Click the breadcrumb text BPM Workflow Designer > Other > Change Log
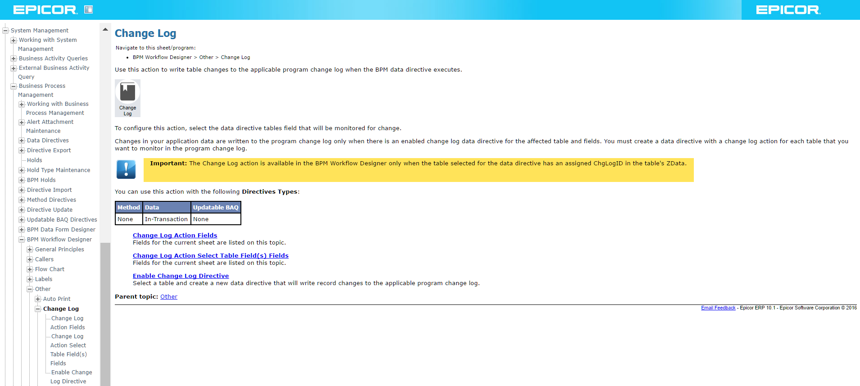Viewport: 860px width, 386px height. pos(191,58)
